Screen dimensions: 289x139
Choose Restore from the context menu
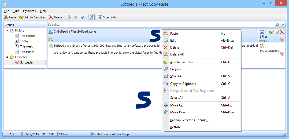[x=201, y=127]
